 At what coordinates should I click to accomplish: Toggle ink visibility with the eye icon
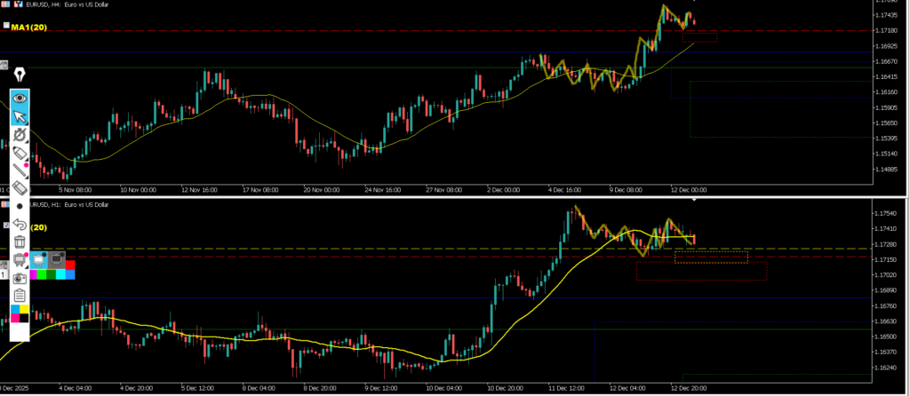pos(20,98)
